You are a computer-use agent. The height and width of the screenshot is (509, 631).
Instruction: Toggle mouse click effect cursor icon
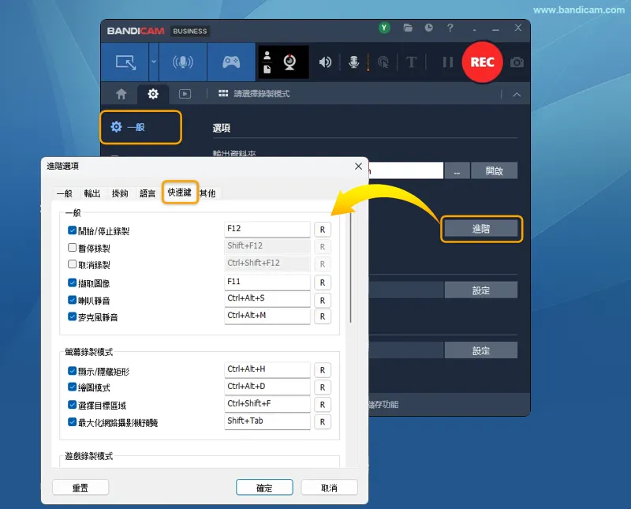click(383, 62)
